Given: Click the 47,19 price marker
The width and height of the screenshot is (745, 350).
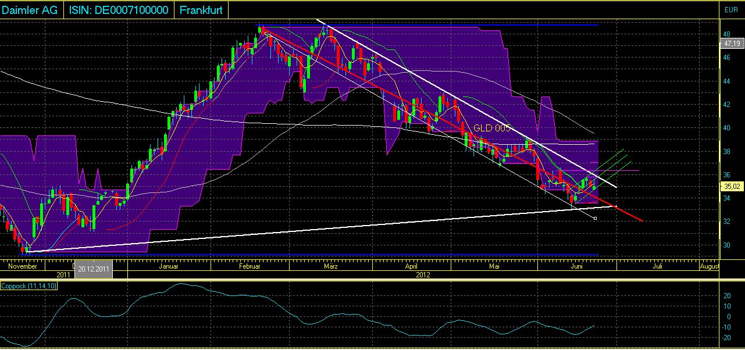Looking at the screenshot, I should 732,43.
